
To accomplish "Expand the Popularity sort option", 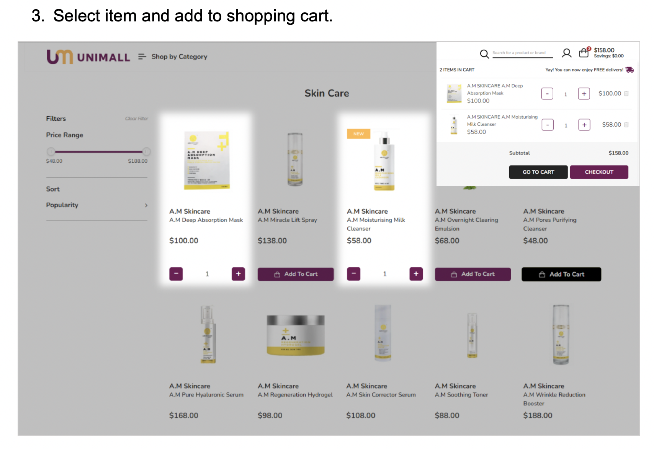I will click(96, 205).
